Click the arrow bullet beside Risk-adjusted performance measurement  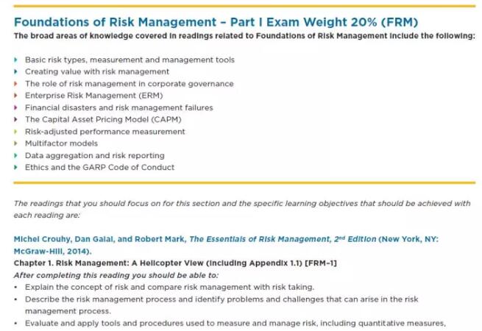point(16,131)
